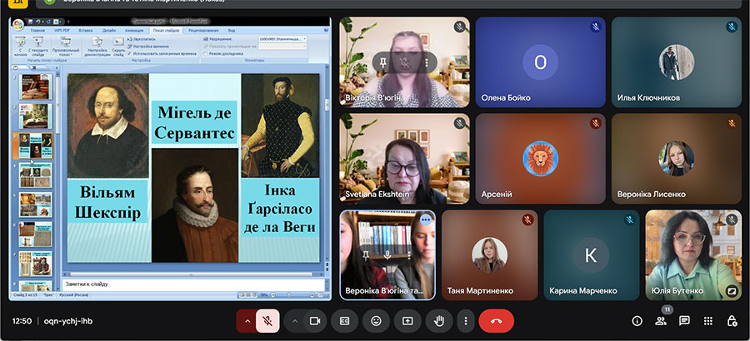Image resolution: width=750 pixels, height=341 pixels.
Task: Open the Activities grid icon
Action: 708,321
